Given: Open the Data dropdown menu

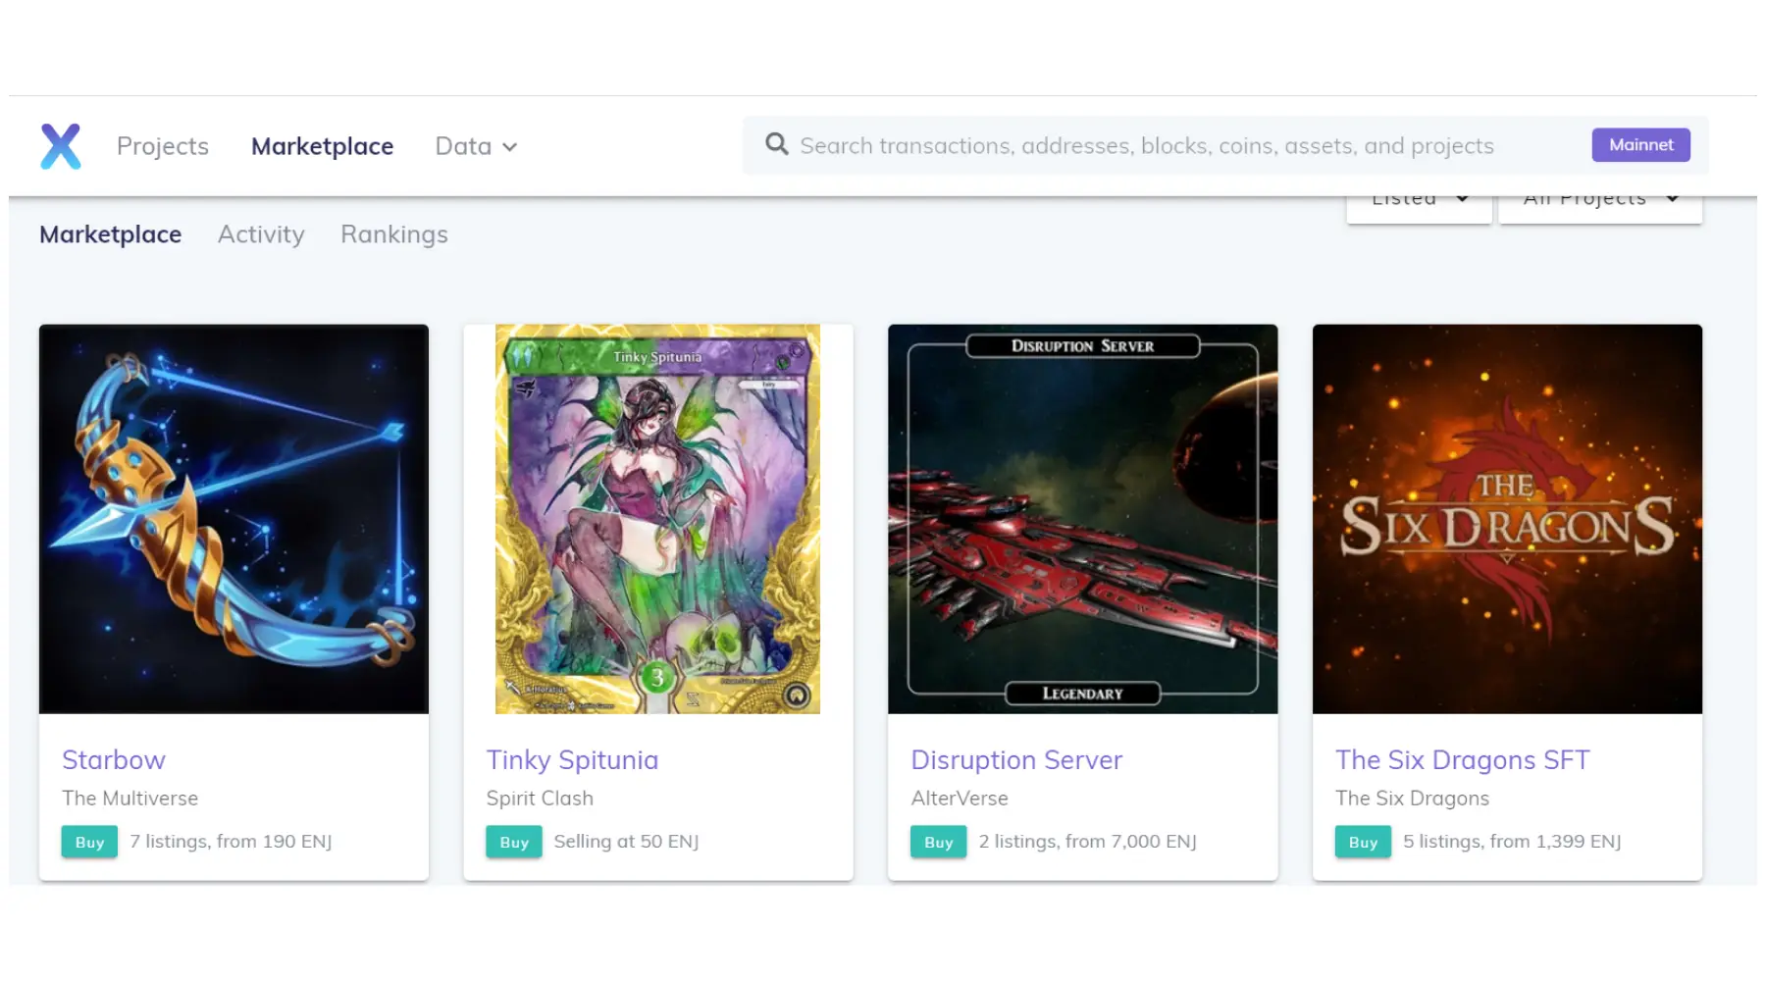Looking at the screenshot, I should [x=476, y=146].
